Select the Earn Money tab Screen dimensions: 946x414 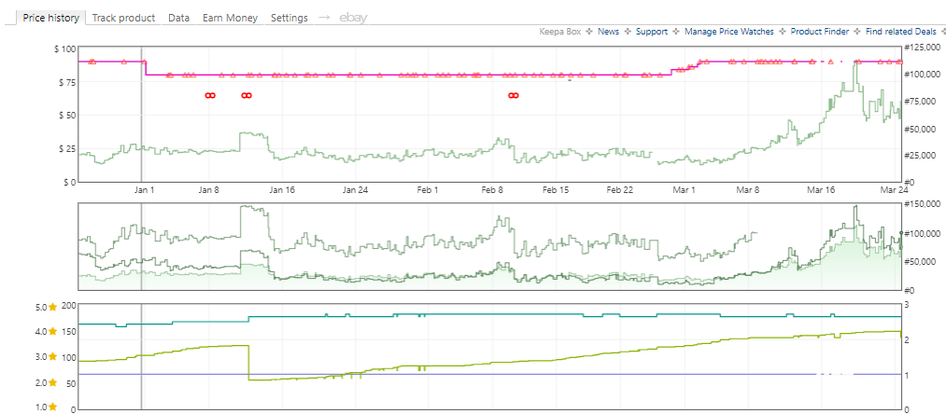click(230, 18)
